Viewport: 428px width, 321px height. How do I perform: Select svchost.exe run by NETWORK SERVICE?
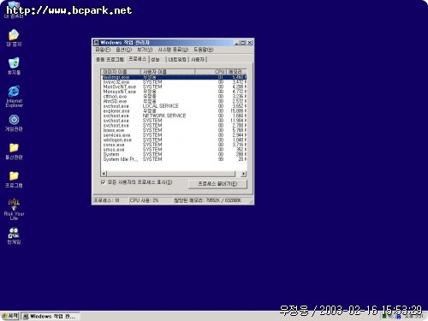click(x=174, y=116)
